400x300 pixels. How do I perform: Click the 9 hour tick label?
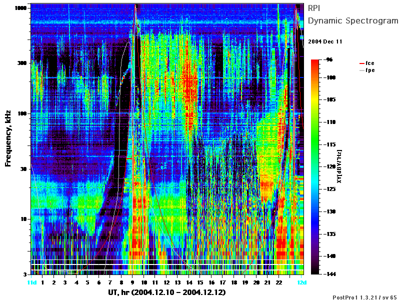132,282
